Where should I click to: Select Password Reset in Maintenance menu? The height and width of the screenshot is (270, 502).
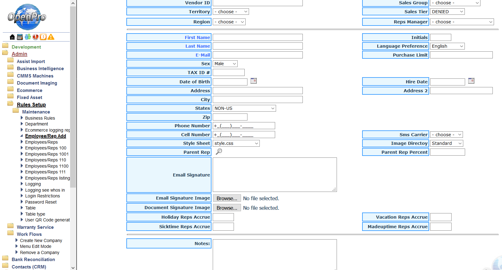(41, 202)
